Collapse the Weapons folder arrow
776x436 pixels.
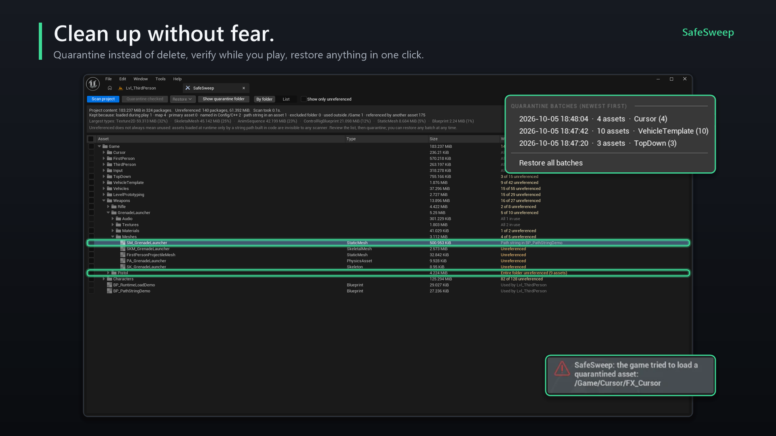104,201
